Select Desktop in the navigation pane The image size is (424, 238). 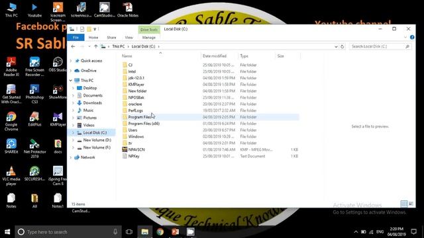[90, 88]
